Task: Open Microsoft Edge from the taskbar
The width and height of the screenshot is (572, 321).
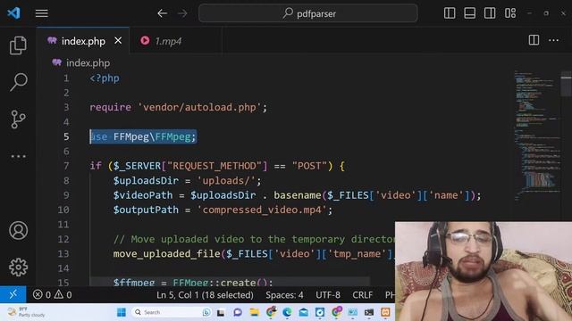Action: [287, 312]
